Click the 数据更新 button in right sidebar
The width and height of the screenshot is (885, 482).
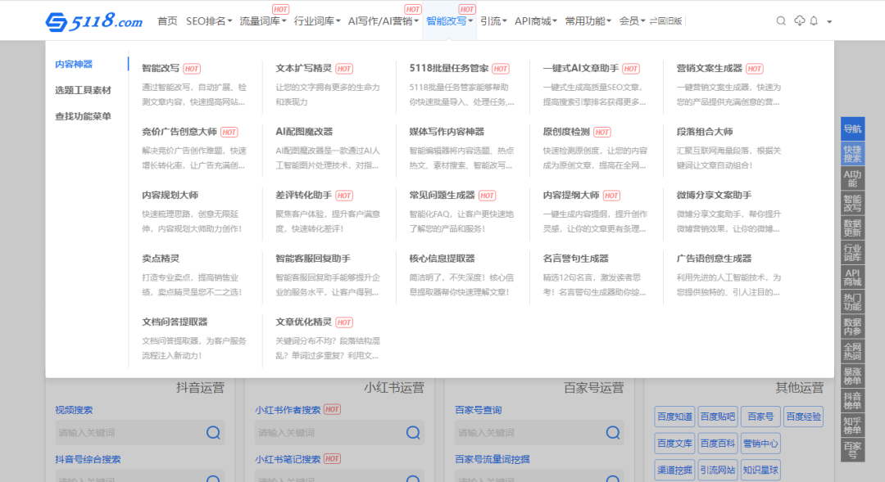click(852, 227)
